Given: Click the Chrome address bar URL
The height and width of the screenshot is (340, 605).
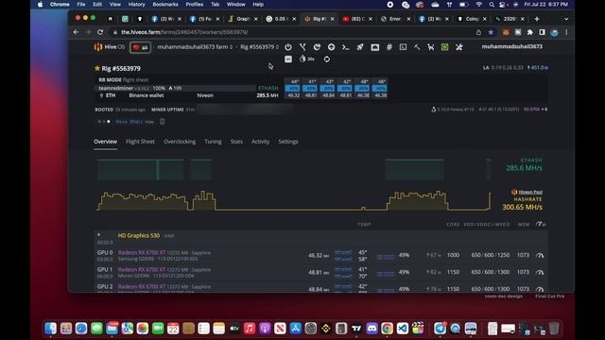Looking at the screenshot, I should pyautogui.click(x=184, y=32).
